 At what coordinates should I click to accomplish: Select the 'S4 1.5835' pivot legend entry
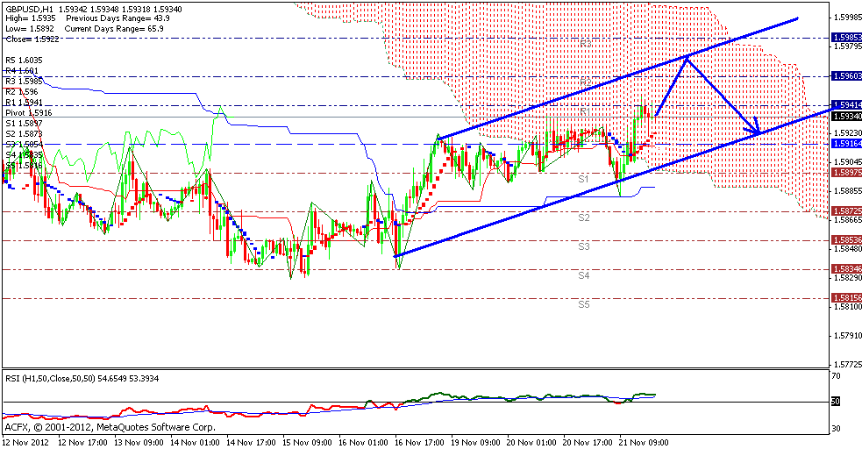(24, 155)
